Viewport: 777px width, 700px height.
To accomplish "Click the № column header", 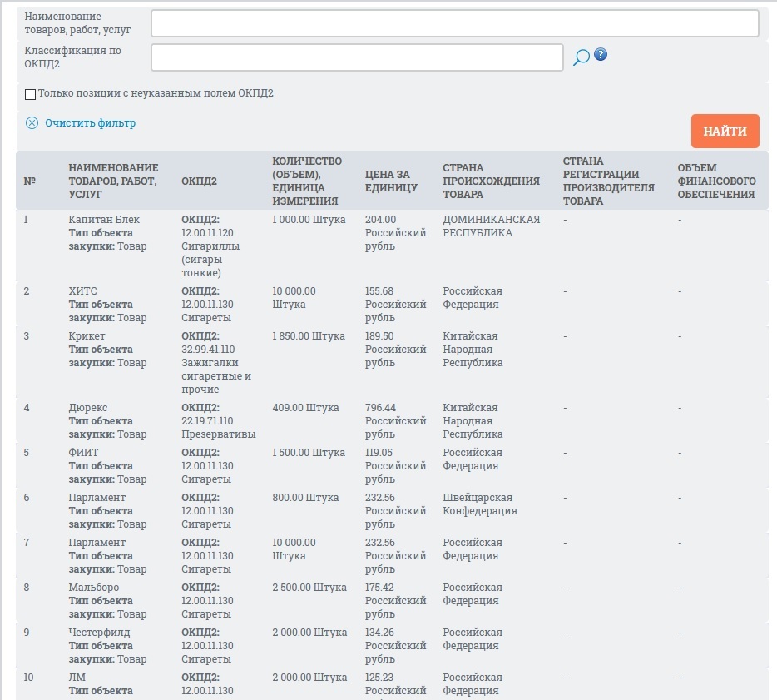I will 30,181.
